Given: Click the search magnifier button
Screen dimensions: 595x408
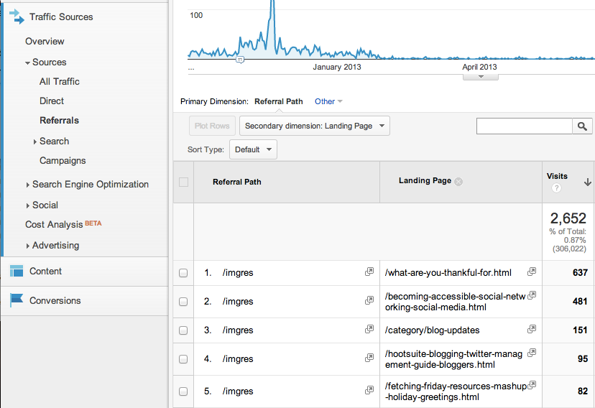Looking at the screenshot, I should click(x=582, y=126).
